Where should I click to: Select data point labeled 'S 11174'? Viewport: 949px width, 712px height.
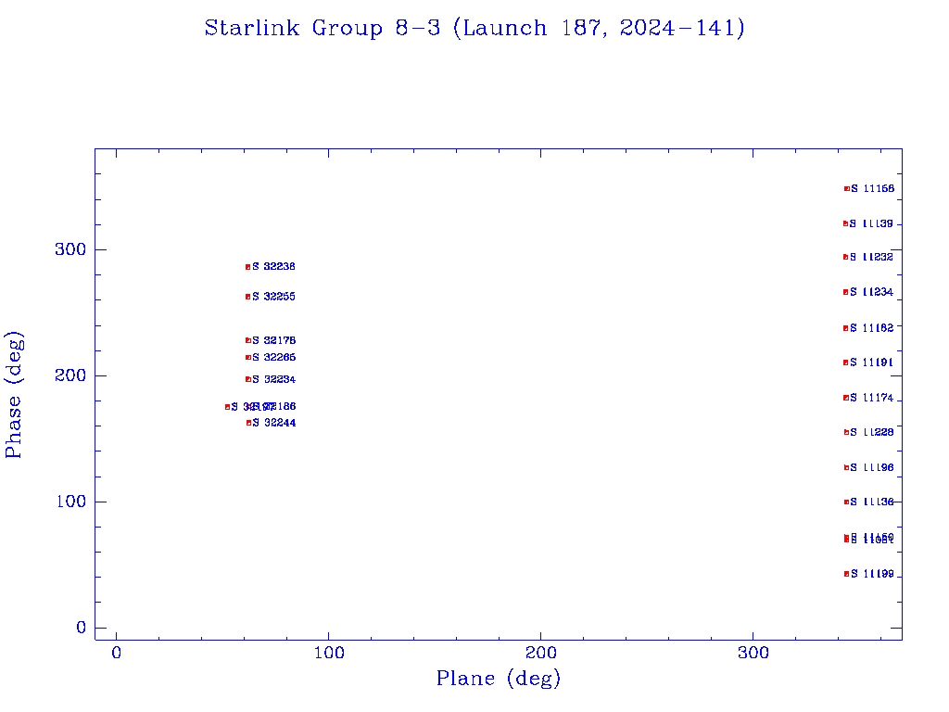846,399
